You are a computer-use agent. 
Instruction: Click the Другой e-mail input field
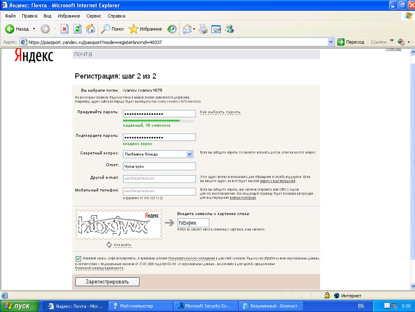pos(159,179)
